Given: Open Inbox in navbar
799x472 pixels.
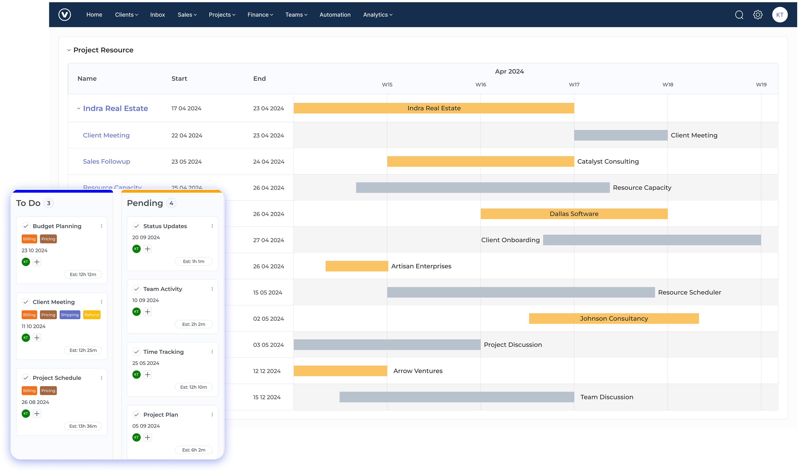Looking at the screenshot, I should (158, 15).
